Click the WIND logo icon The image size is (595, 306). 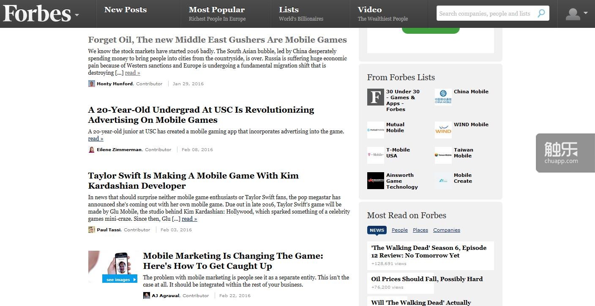point(443,130)
